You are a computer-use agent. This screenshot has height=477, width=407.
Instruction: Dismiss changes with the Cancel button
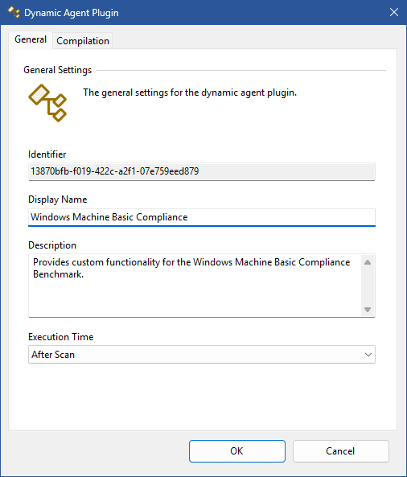coord(341,451)
